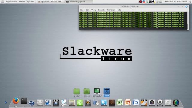Screen dimensions: 192x108
Task: Click ping output line icmp_seq=60
Action: tap(131, 17)
